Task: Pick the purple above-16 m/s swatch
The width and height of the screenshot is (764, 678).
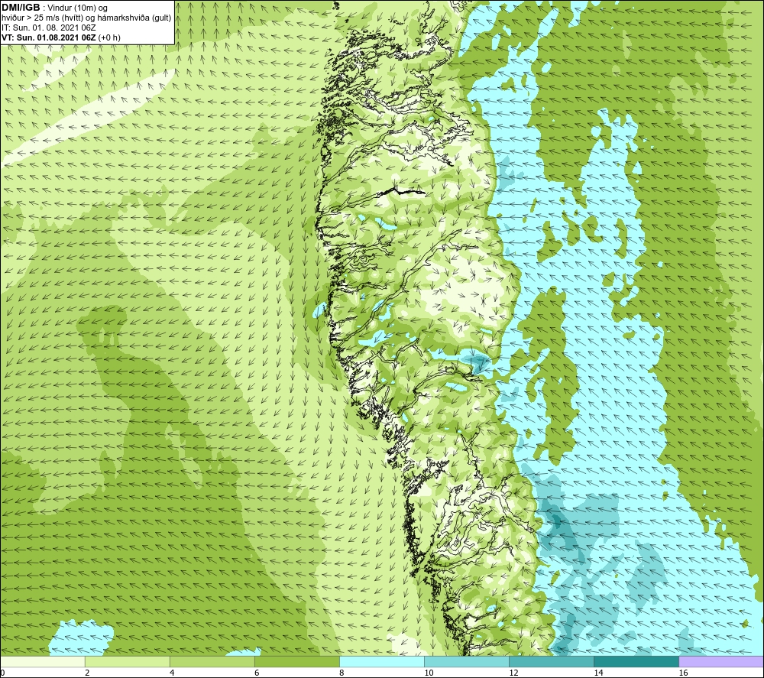Action: (721, 661)
